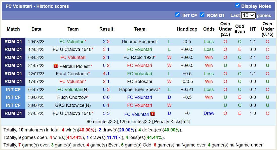Viewport: 277px width, 150px height.
Task: Click the Handicap column header
Action: [x=187, y=29]
